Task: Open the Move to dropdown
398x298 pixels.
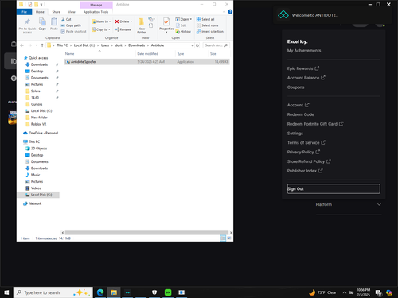Action: [x=101, y=21]
